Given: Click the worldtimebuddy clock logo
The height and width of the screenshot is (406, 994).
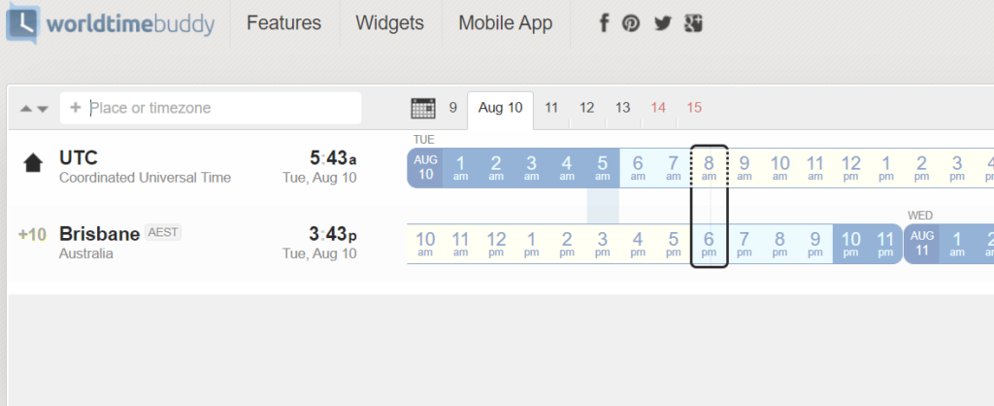Looking at the screenshot, I should (23, 23).
